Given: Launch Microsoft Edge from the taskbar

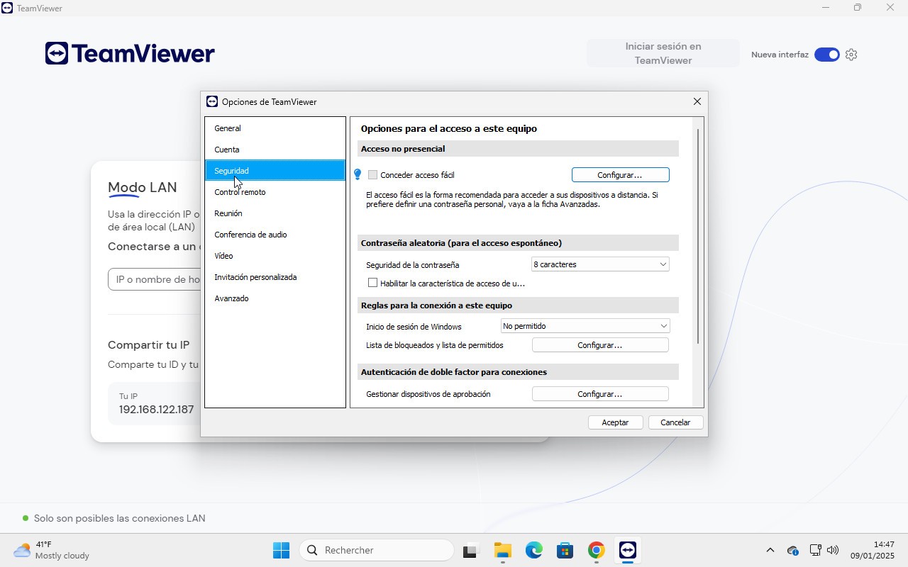Looking at the screenshot, I should [x=533, y=550].
